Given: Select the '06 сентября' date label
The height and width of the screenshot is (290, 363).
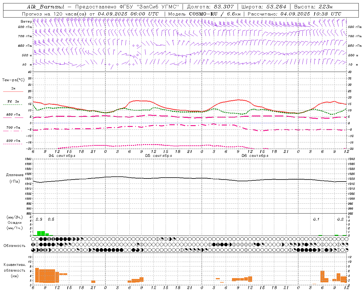Looking at the screenshot, I should tap(255, 156).
